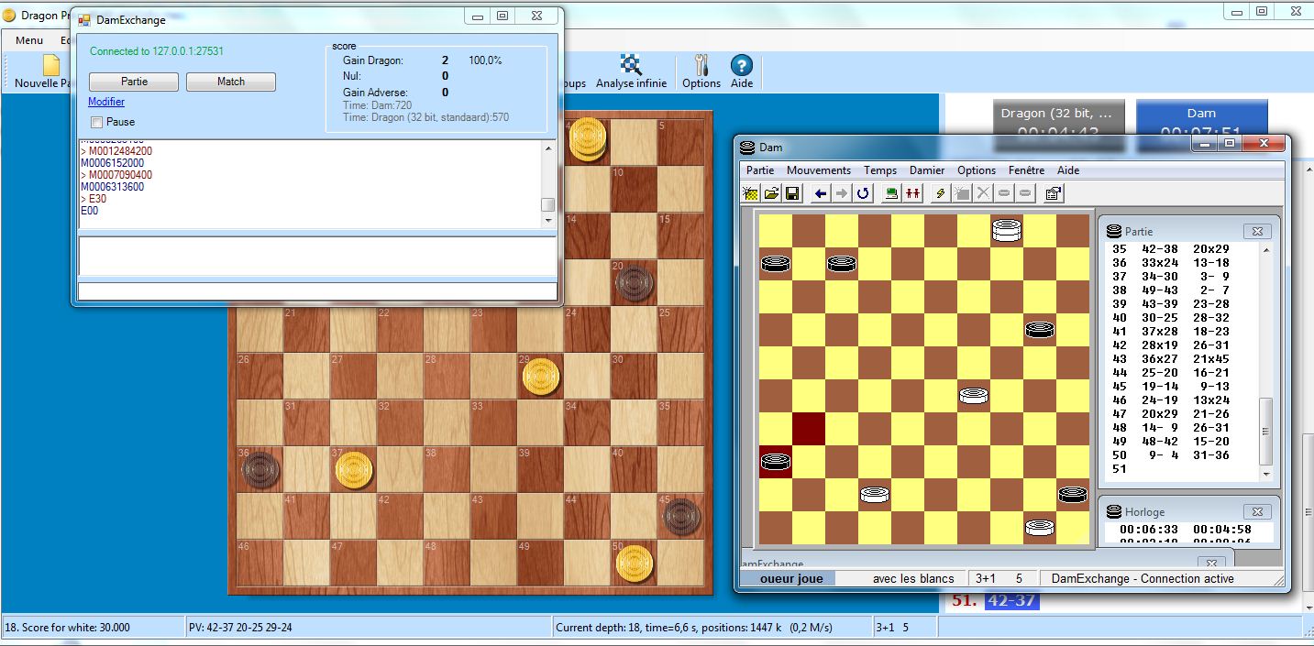The width and height of the screenshot is (1314, 646).
Task: Click the circular replay arrow icon
Action: coord(863,193)
